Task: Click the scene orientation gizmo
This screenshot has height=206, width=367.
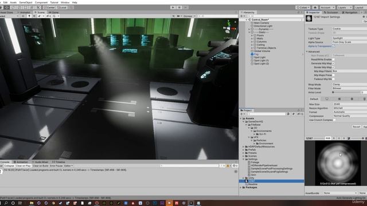Action: point(229,28)
